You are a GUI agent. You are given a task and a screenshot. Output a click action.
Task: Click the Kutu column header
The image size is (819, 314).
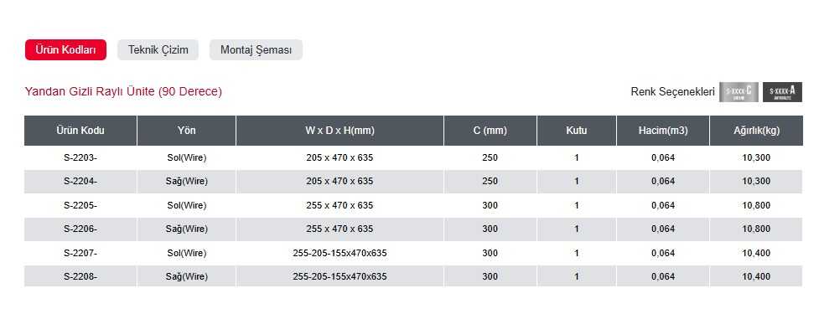pos(577,131)
